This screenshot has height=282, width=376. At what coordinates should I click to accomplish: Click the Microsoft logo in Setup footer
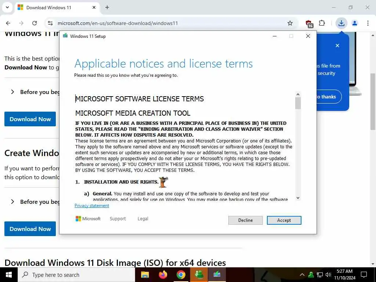(88, 219)
